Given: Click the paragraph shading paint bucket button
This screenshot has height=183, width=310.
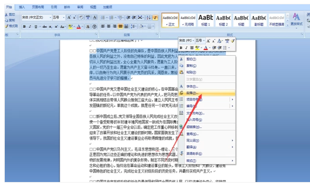Looking at the screenshot, I should point(141,27).
